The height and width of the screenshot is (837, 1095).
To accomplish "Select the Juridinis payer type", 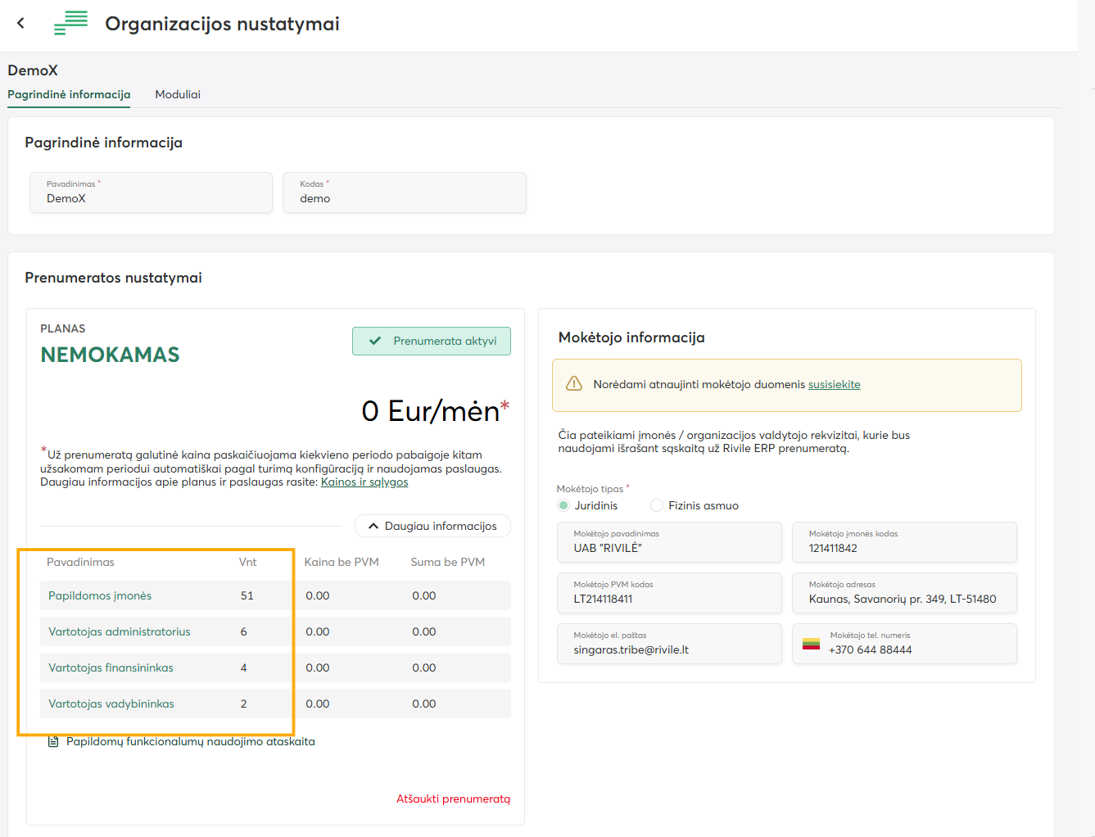I will (563, 505).
